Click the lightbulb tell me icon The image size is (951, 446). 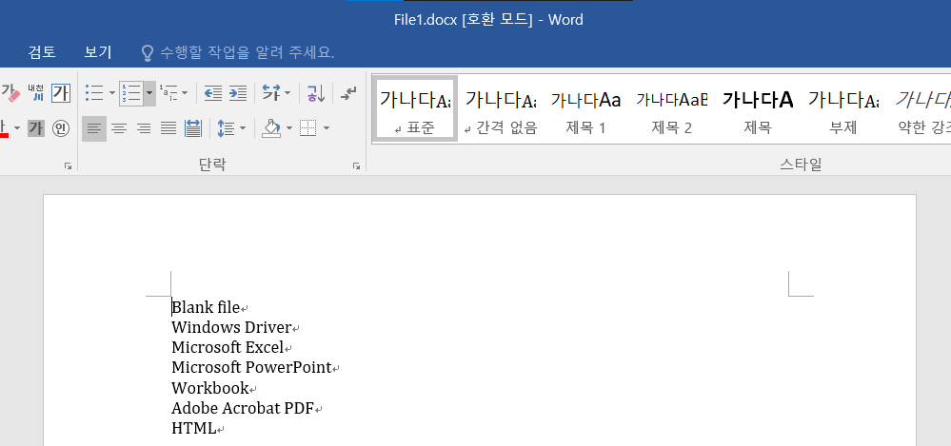pos(147,52)
